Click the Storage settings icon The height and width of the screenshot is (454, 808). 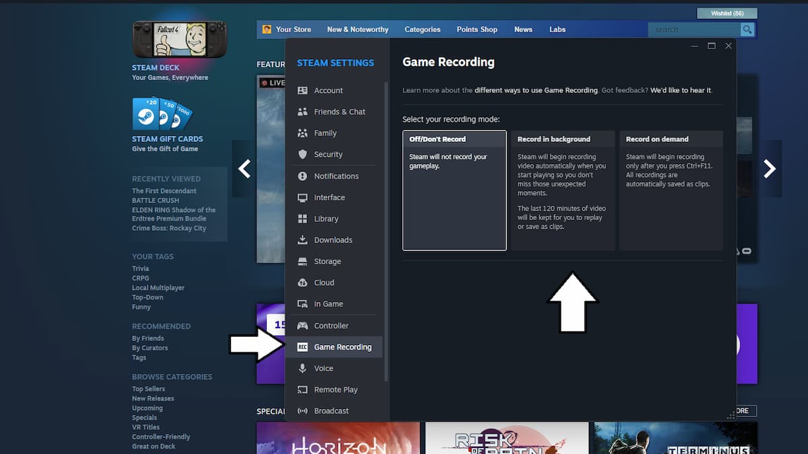pos(304,261)
